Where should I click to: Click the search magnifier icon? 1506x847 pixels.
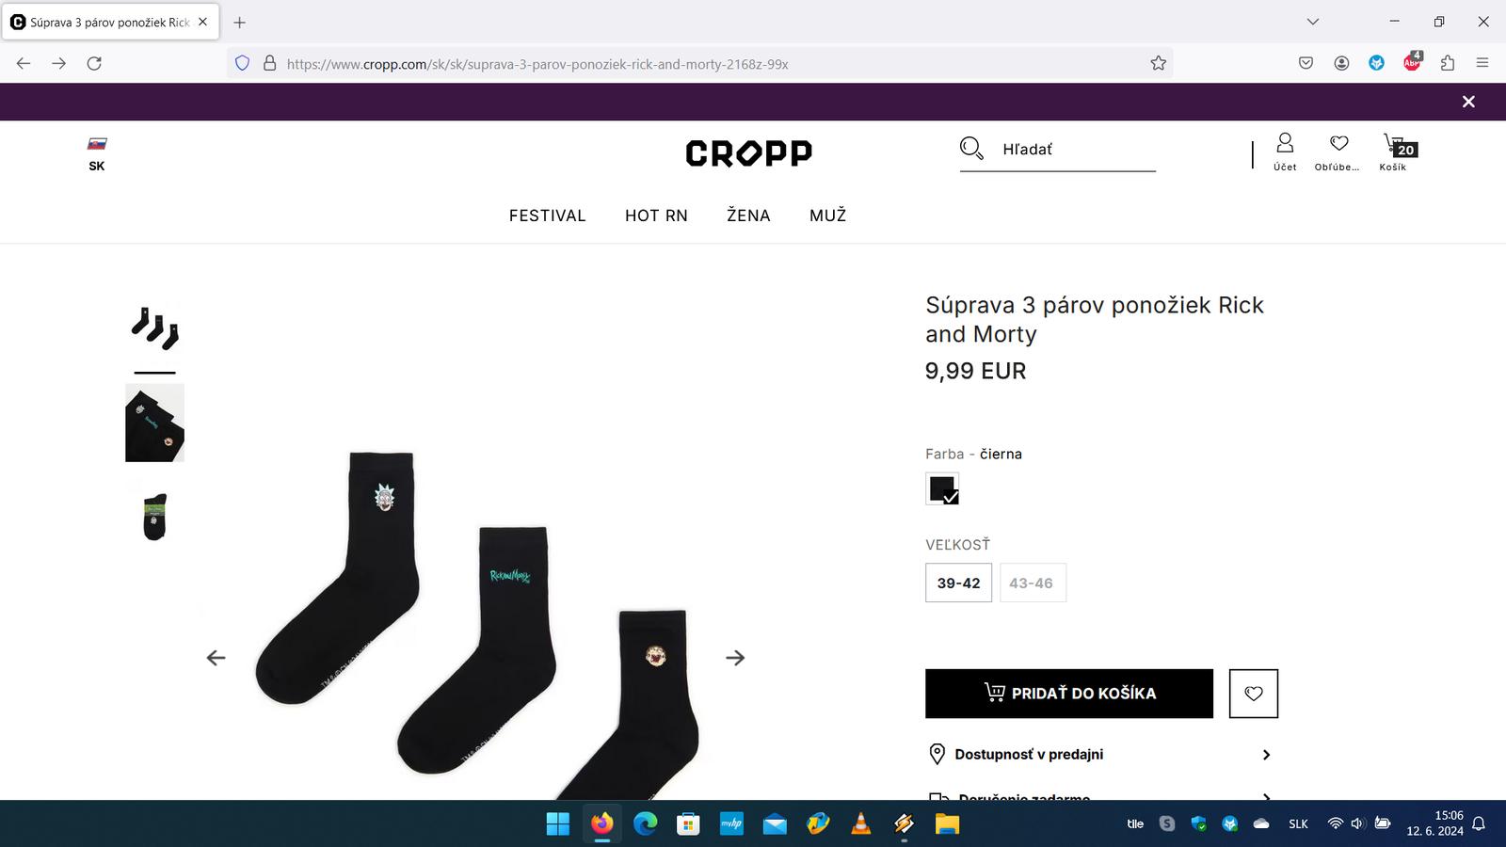[x=971, y=149]
